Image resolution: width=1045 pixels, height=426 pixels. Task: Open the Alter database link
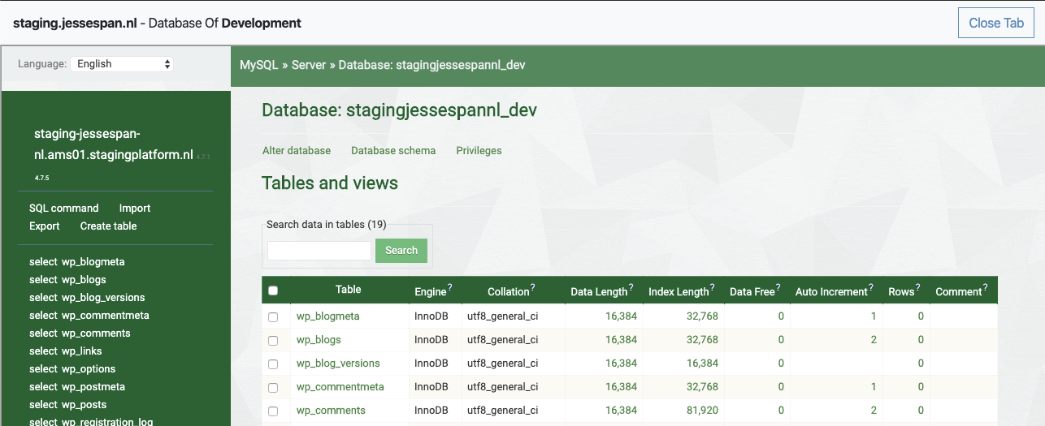point(297,151)
